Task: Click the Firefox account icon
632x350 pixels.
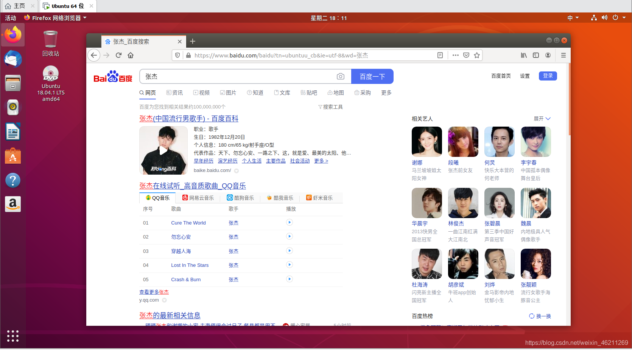Action: click(x=548, y=55)
